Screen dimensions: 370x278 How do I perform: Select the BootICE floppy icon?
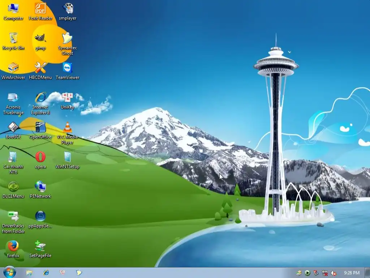coord(13,130)
